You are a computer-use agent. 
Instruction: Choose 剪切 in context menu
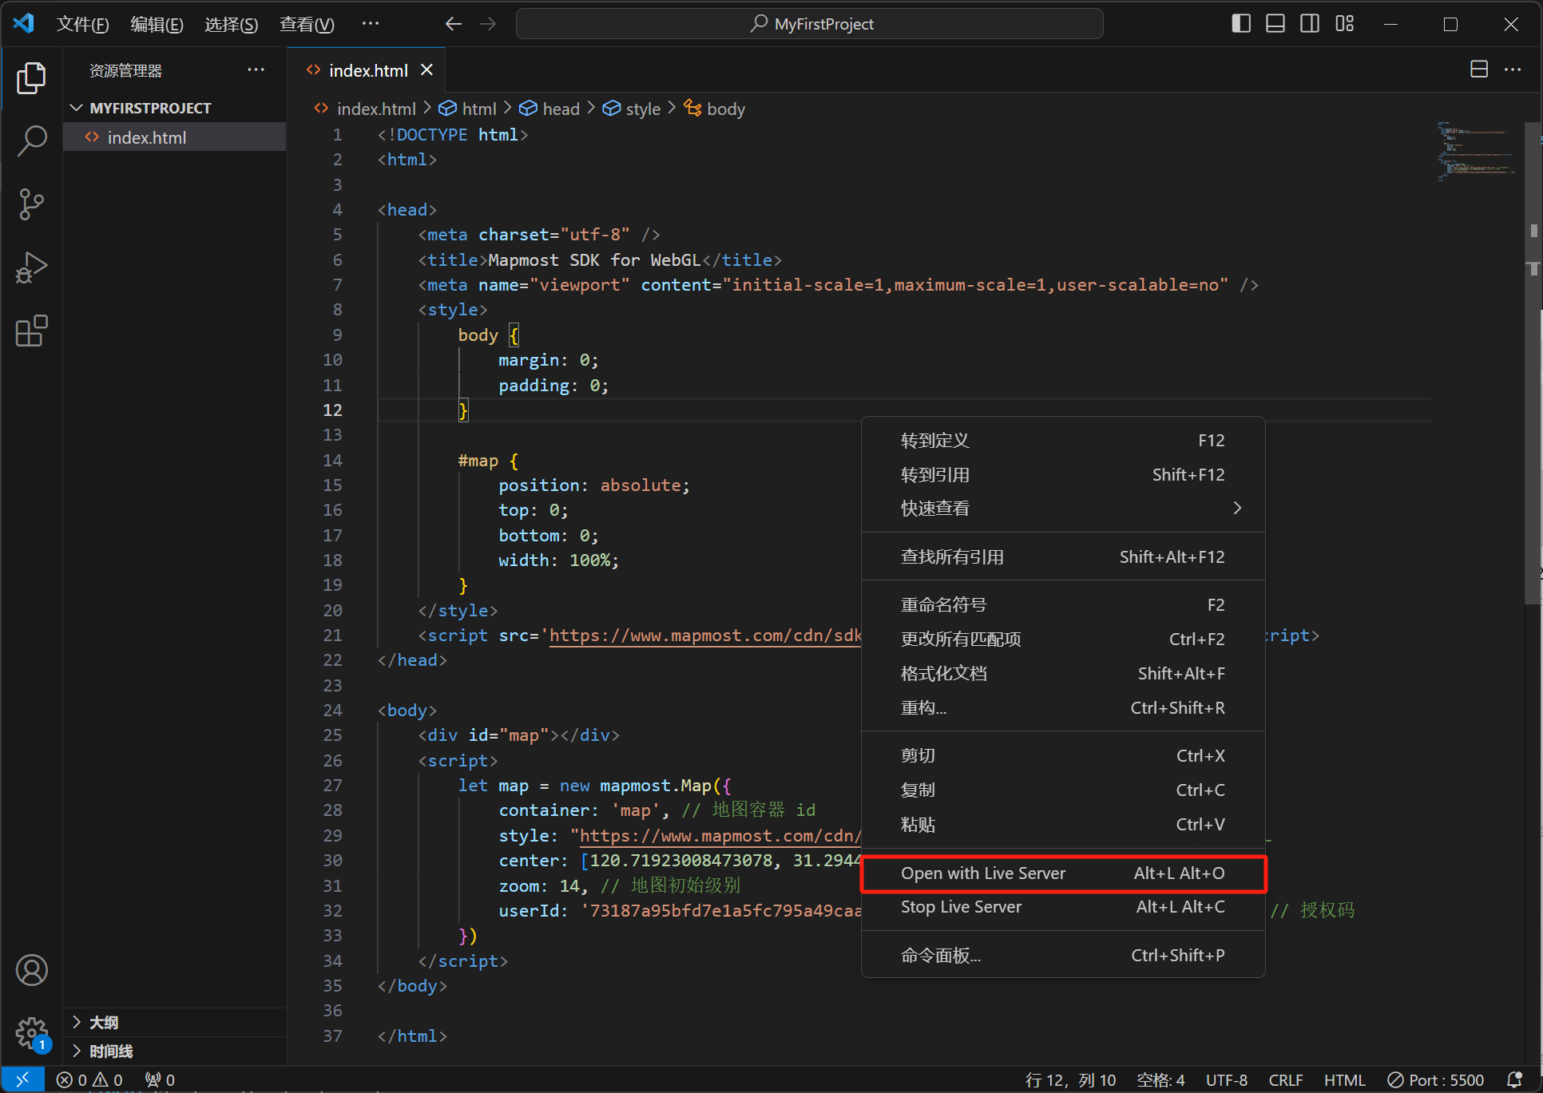[x=1063, y=756]
